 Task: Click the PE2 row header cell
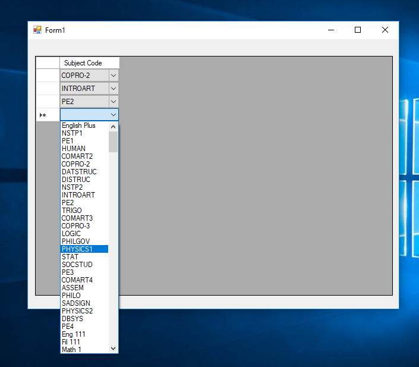pos(48,102)
